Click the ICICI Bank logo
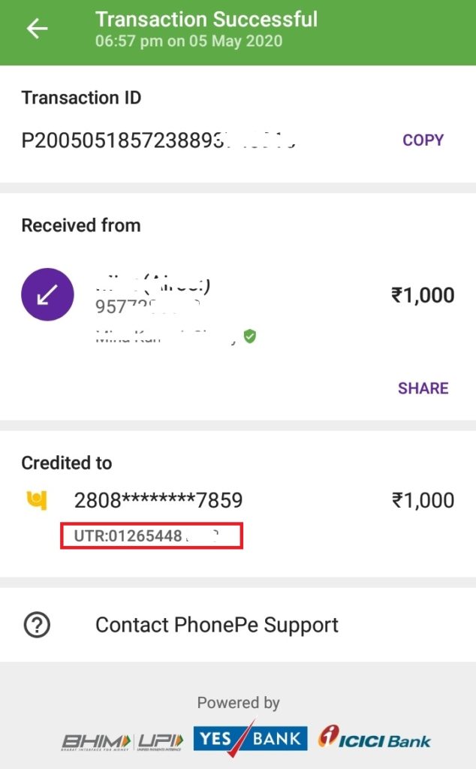476x769 pixels. (x=374, y=738)
